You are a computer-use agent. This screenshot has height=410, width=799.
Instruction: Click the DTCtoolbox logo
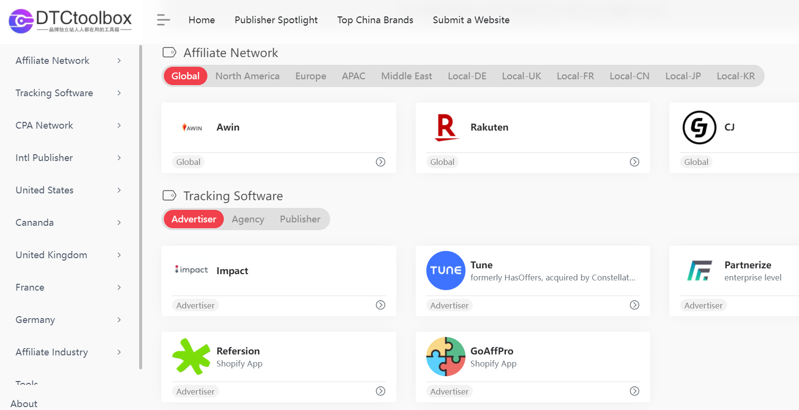[70, 21]
